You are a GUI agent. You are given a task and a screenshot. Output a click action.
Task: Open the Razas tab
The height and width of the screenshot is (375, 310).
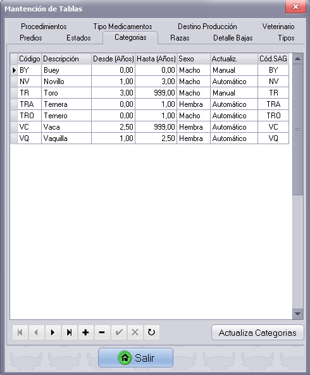point(180,38)
